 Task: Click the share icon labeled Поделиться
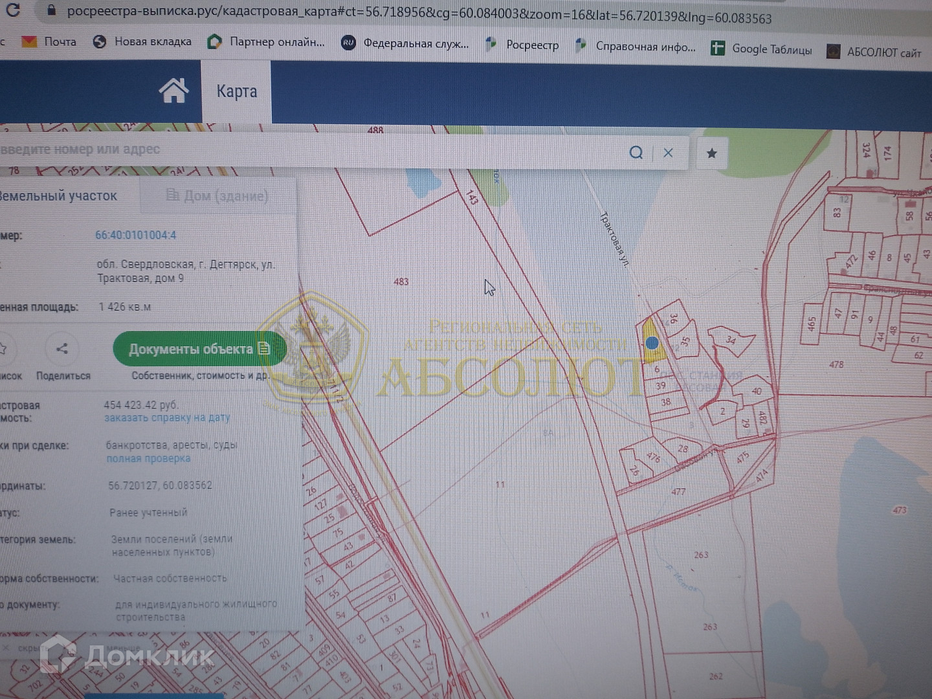pyautogui.click(x=62, y=349)
